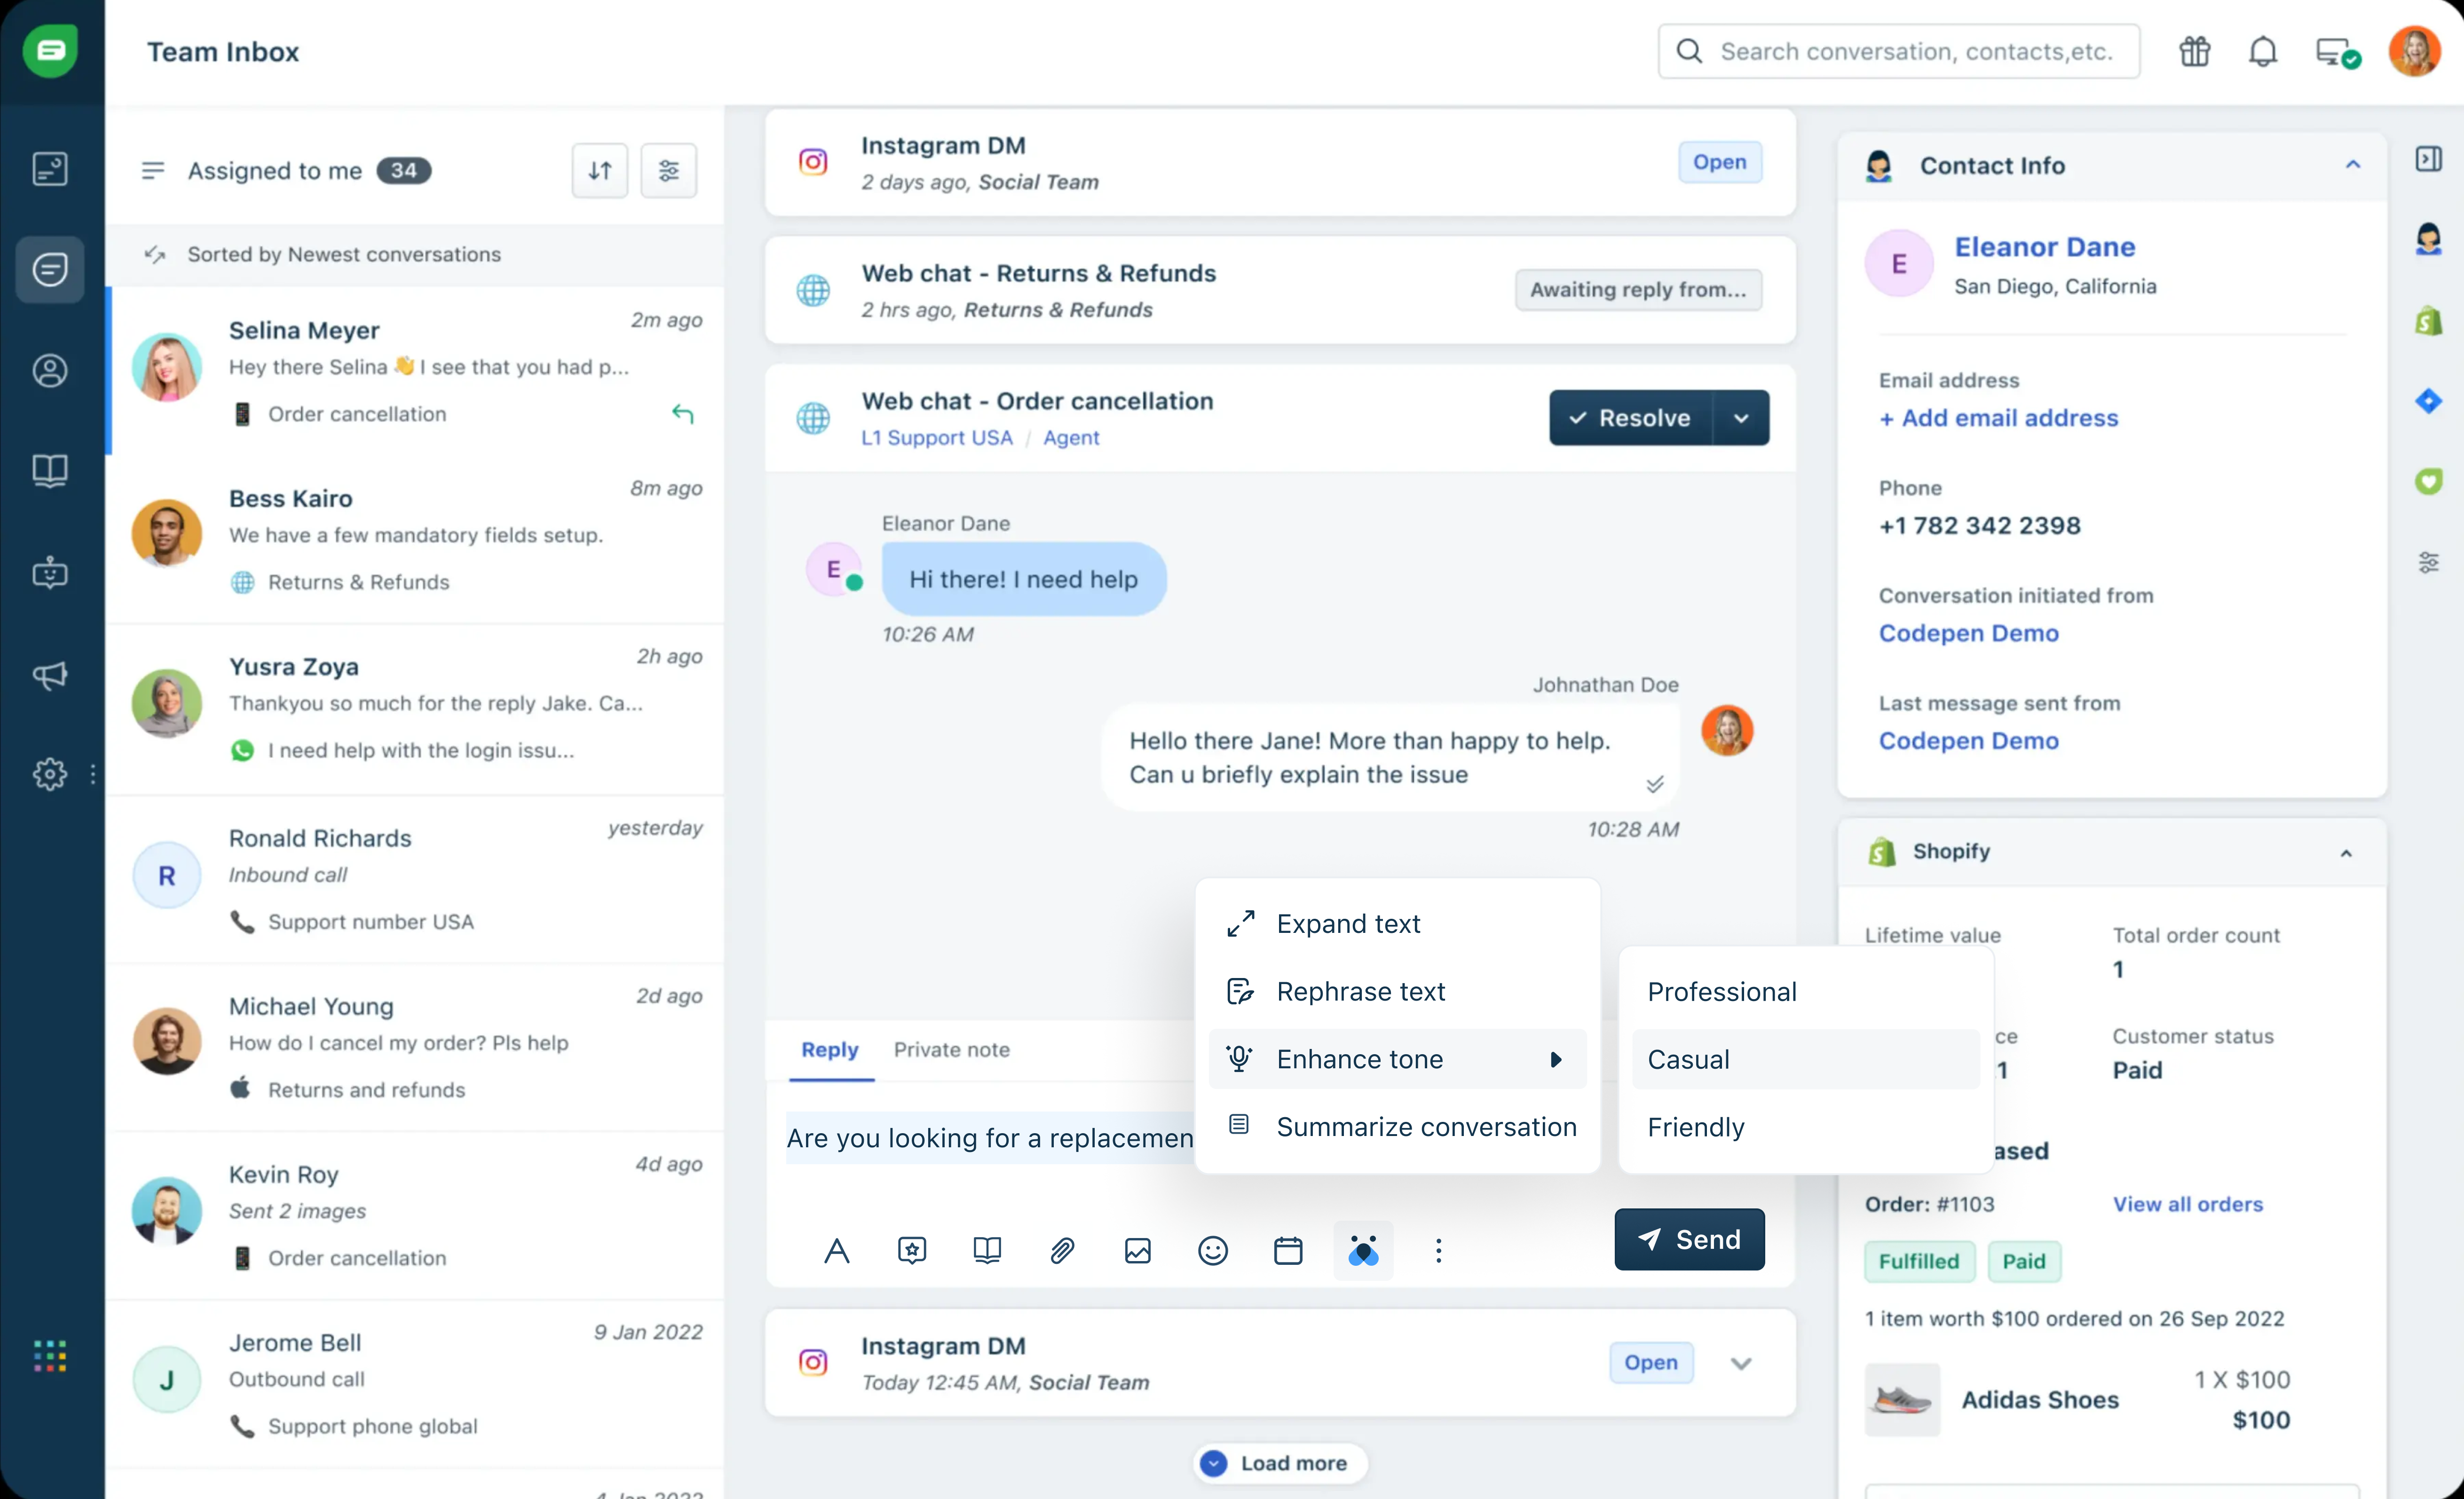Open the text formatting icon

coord(836,1250)
